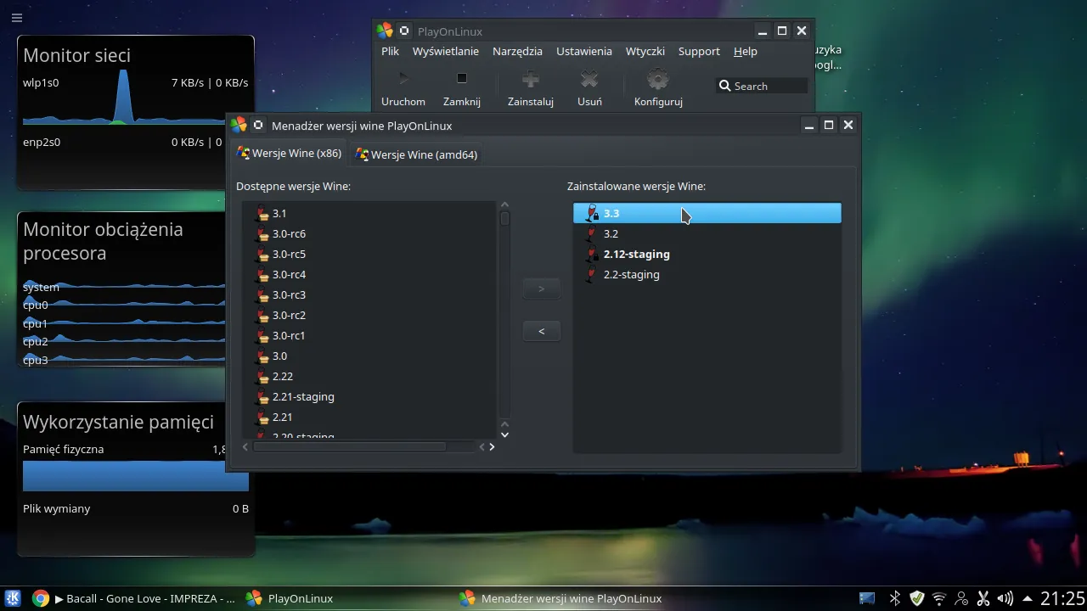
Task: Select Wine version 2.22
Action: 369,376
